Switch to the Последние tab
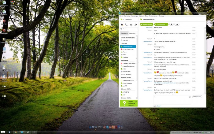The height and width of the screenshot is (134, 214). click(x=133, y=33)
